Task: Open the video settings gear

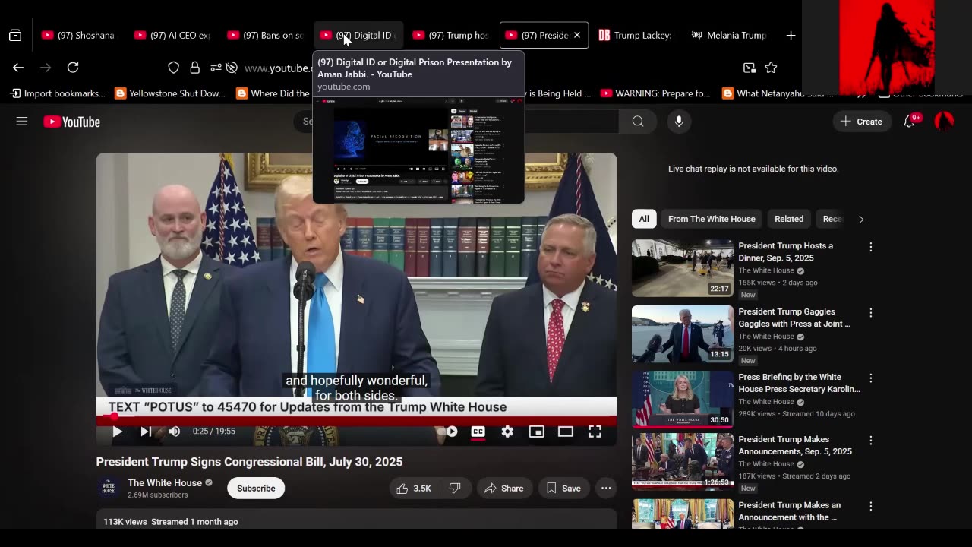Action: tap(507, 432)
